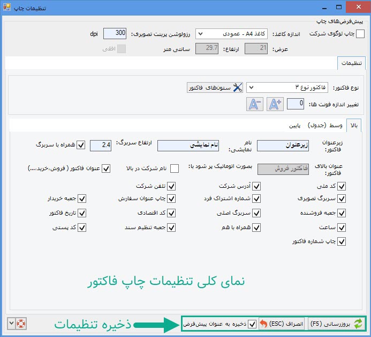Screen dimensions: 371x337
Task: Open the small dropdown beside the help icon
Action: pyautogui.click(x=11, y=324)
